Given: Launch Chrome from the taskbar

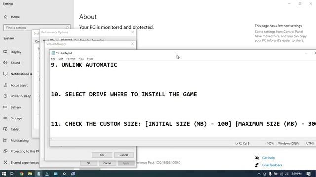Looking at the screenshot, I should 21,174.
